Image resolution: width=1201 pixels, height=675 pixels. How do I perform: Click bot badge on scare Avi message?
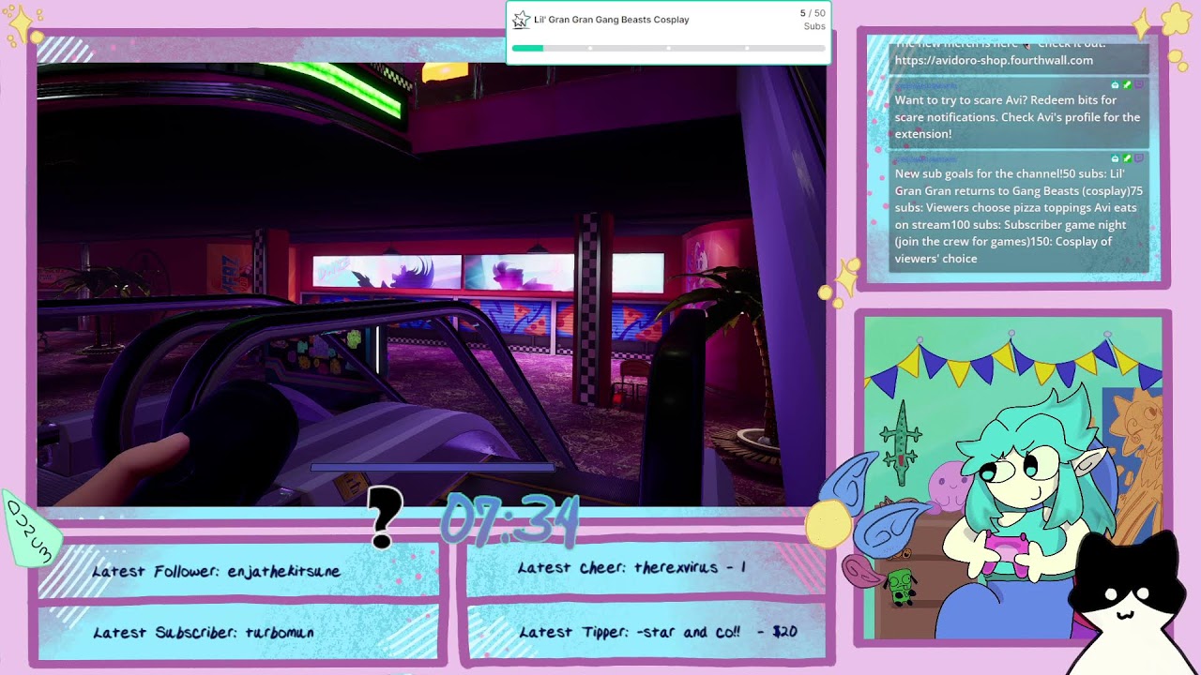1115,85
